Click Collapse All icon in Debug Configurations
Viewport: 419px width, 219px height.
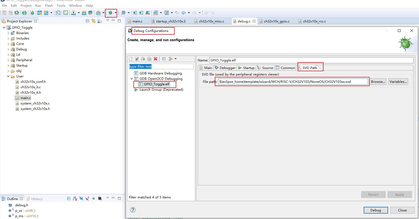pos(164,59)
